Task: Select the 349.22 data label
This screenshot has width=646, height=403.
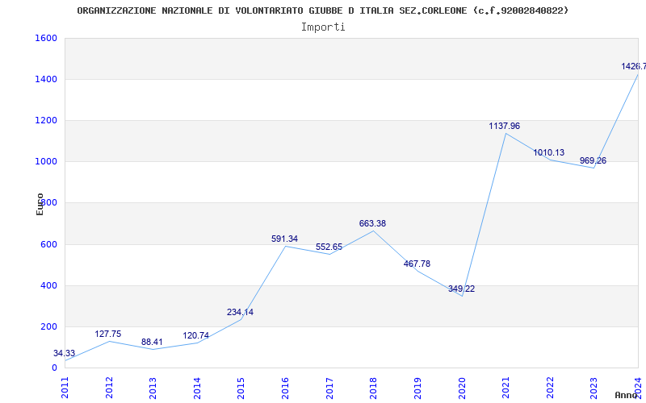Action: 461,289
